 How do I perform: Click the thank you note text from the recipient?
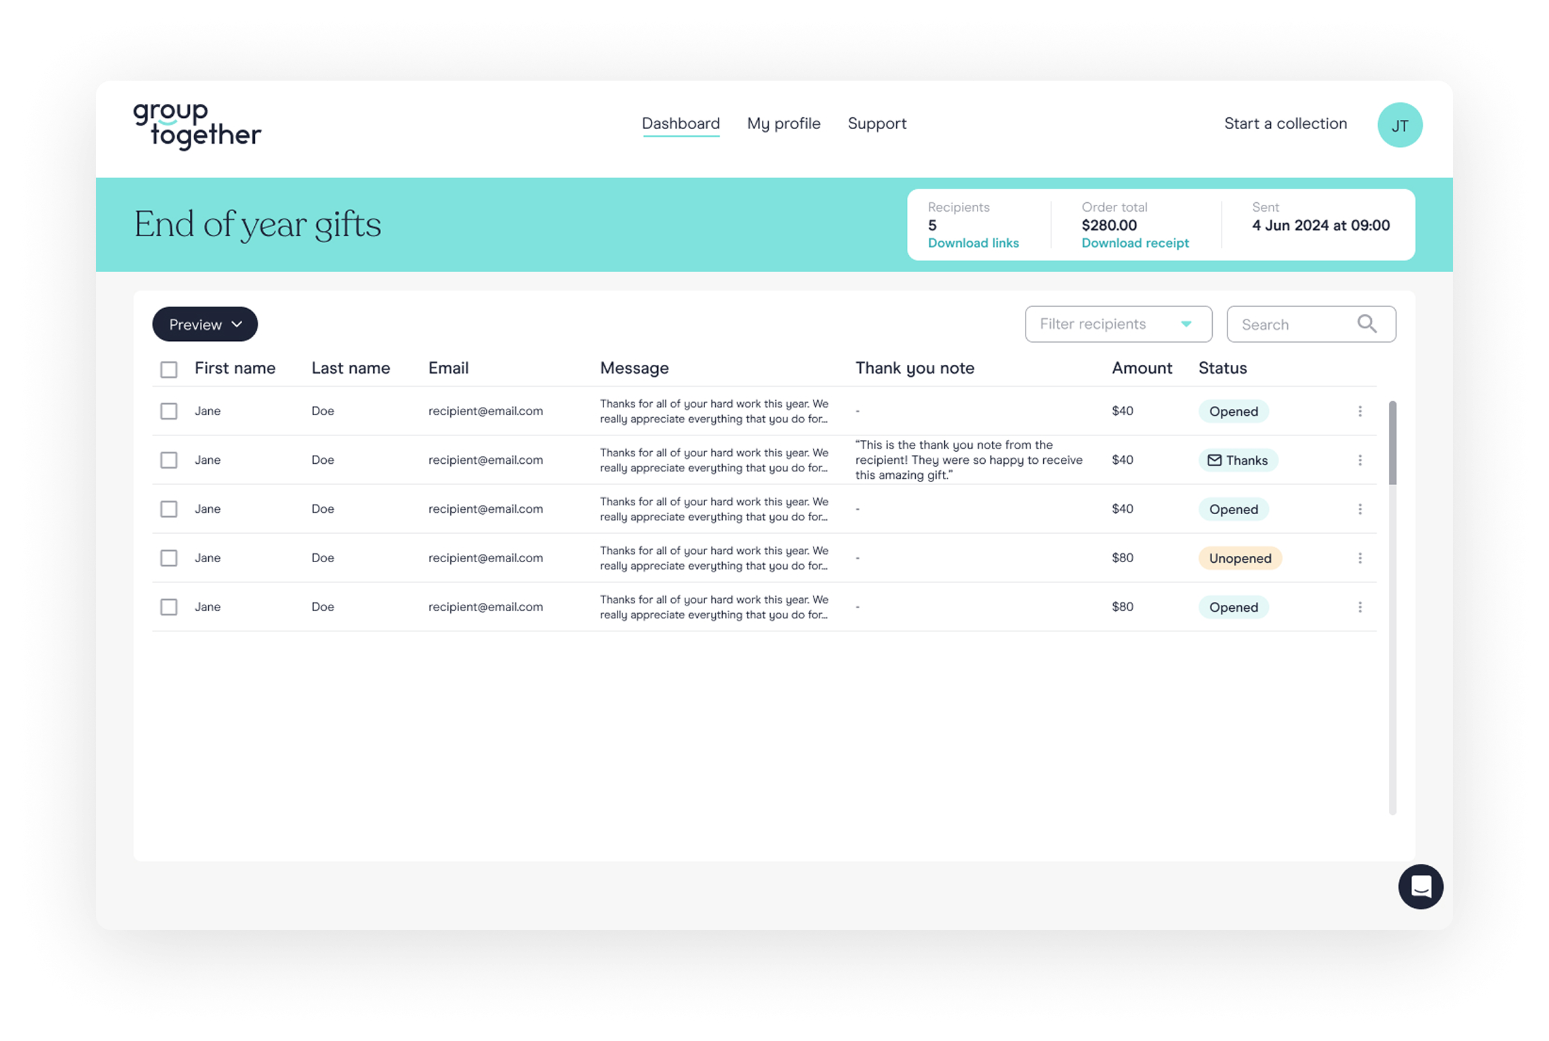[968, 460]
